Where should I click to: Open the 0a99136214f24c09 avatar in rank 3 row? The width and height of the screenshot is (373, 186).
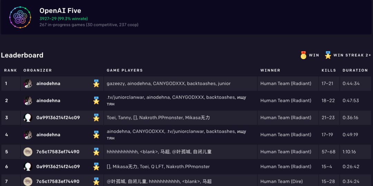point(28,118)
